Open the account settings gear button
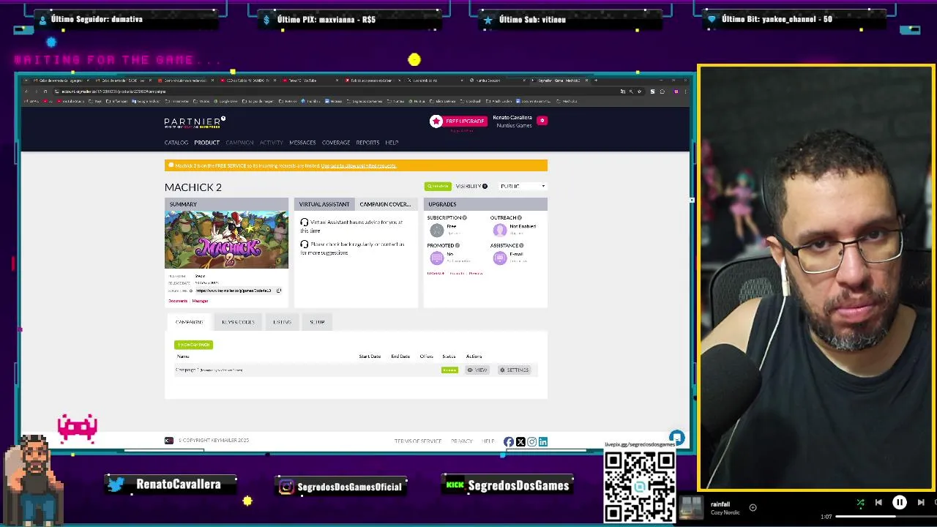937x527 pixels. [x=542, y=120]
